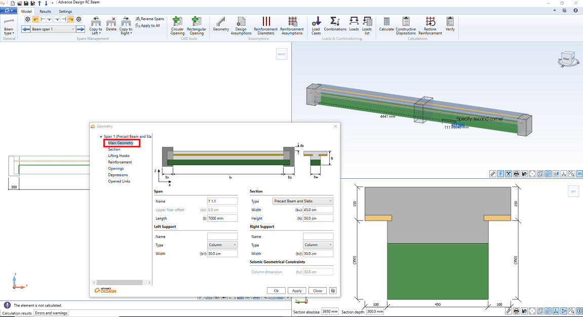The height and width of the screenshot is (317, 583).
Task: Open the Left Support Type dropdown
Action: point(222,245)
